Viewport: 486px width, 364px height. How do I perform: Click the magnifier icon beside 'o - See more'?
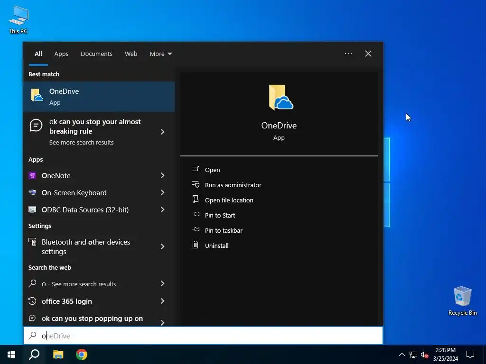(32, 283)
